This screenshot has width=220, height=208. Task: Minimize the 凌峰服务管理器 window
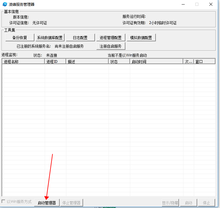pyautogui.click(x=183, y=4)
